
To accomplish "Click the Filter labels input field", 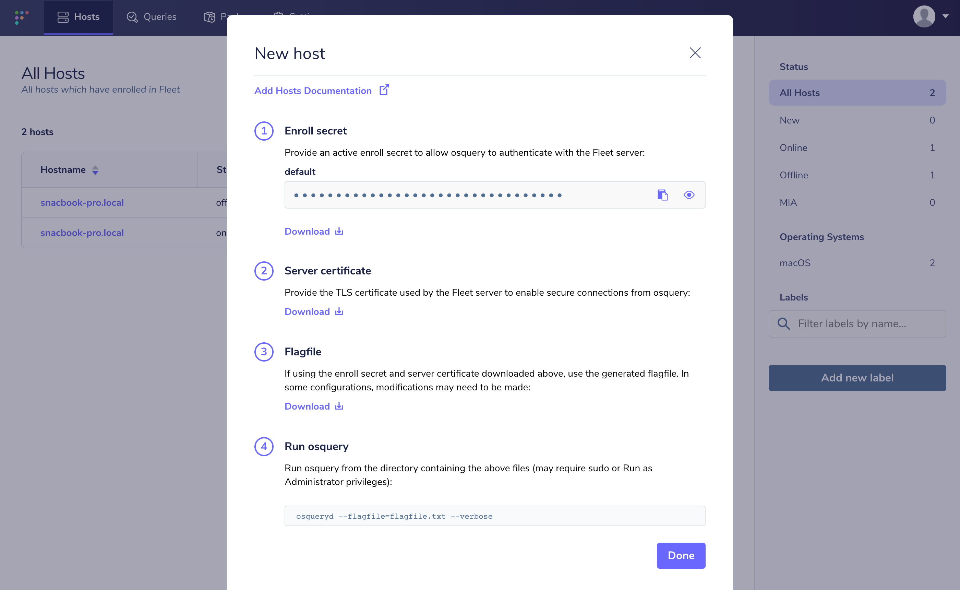I will tap(857, 323).
